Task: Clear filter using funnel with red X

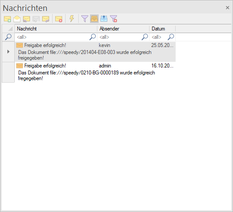Action: pos(113,19)
